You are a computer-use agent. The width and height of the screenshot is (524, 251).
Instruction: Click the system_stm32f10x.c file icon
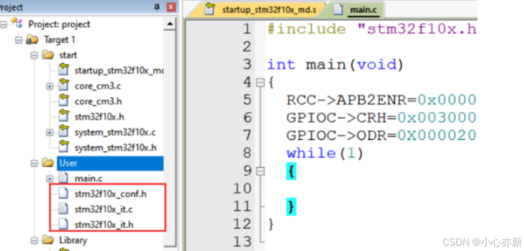point(63,132)
